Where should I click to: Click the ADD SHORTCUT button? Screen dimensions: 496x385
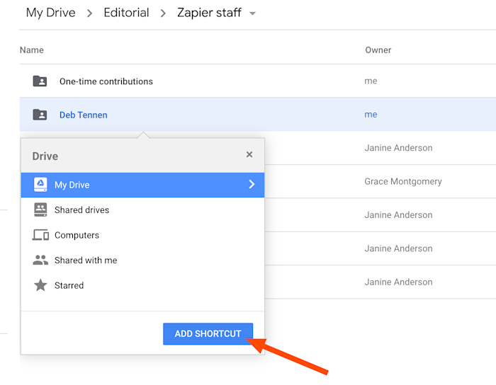point(208,334)
